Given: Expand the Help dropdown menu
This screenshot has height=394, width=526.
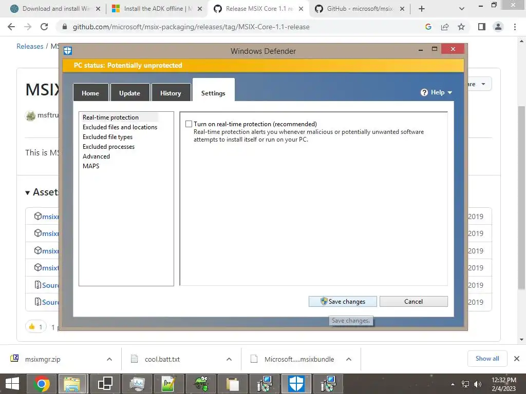Looking at the screenshot, I should click(x=437, y=92).
